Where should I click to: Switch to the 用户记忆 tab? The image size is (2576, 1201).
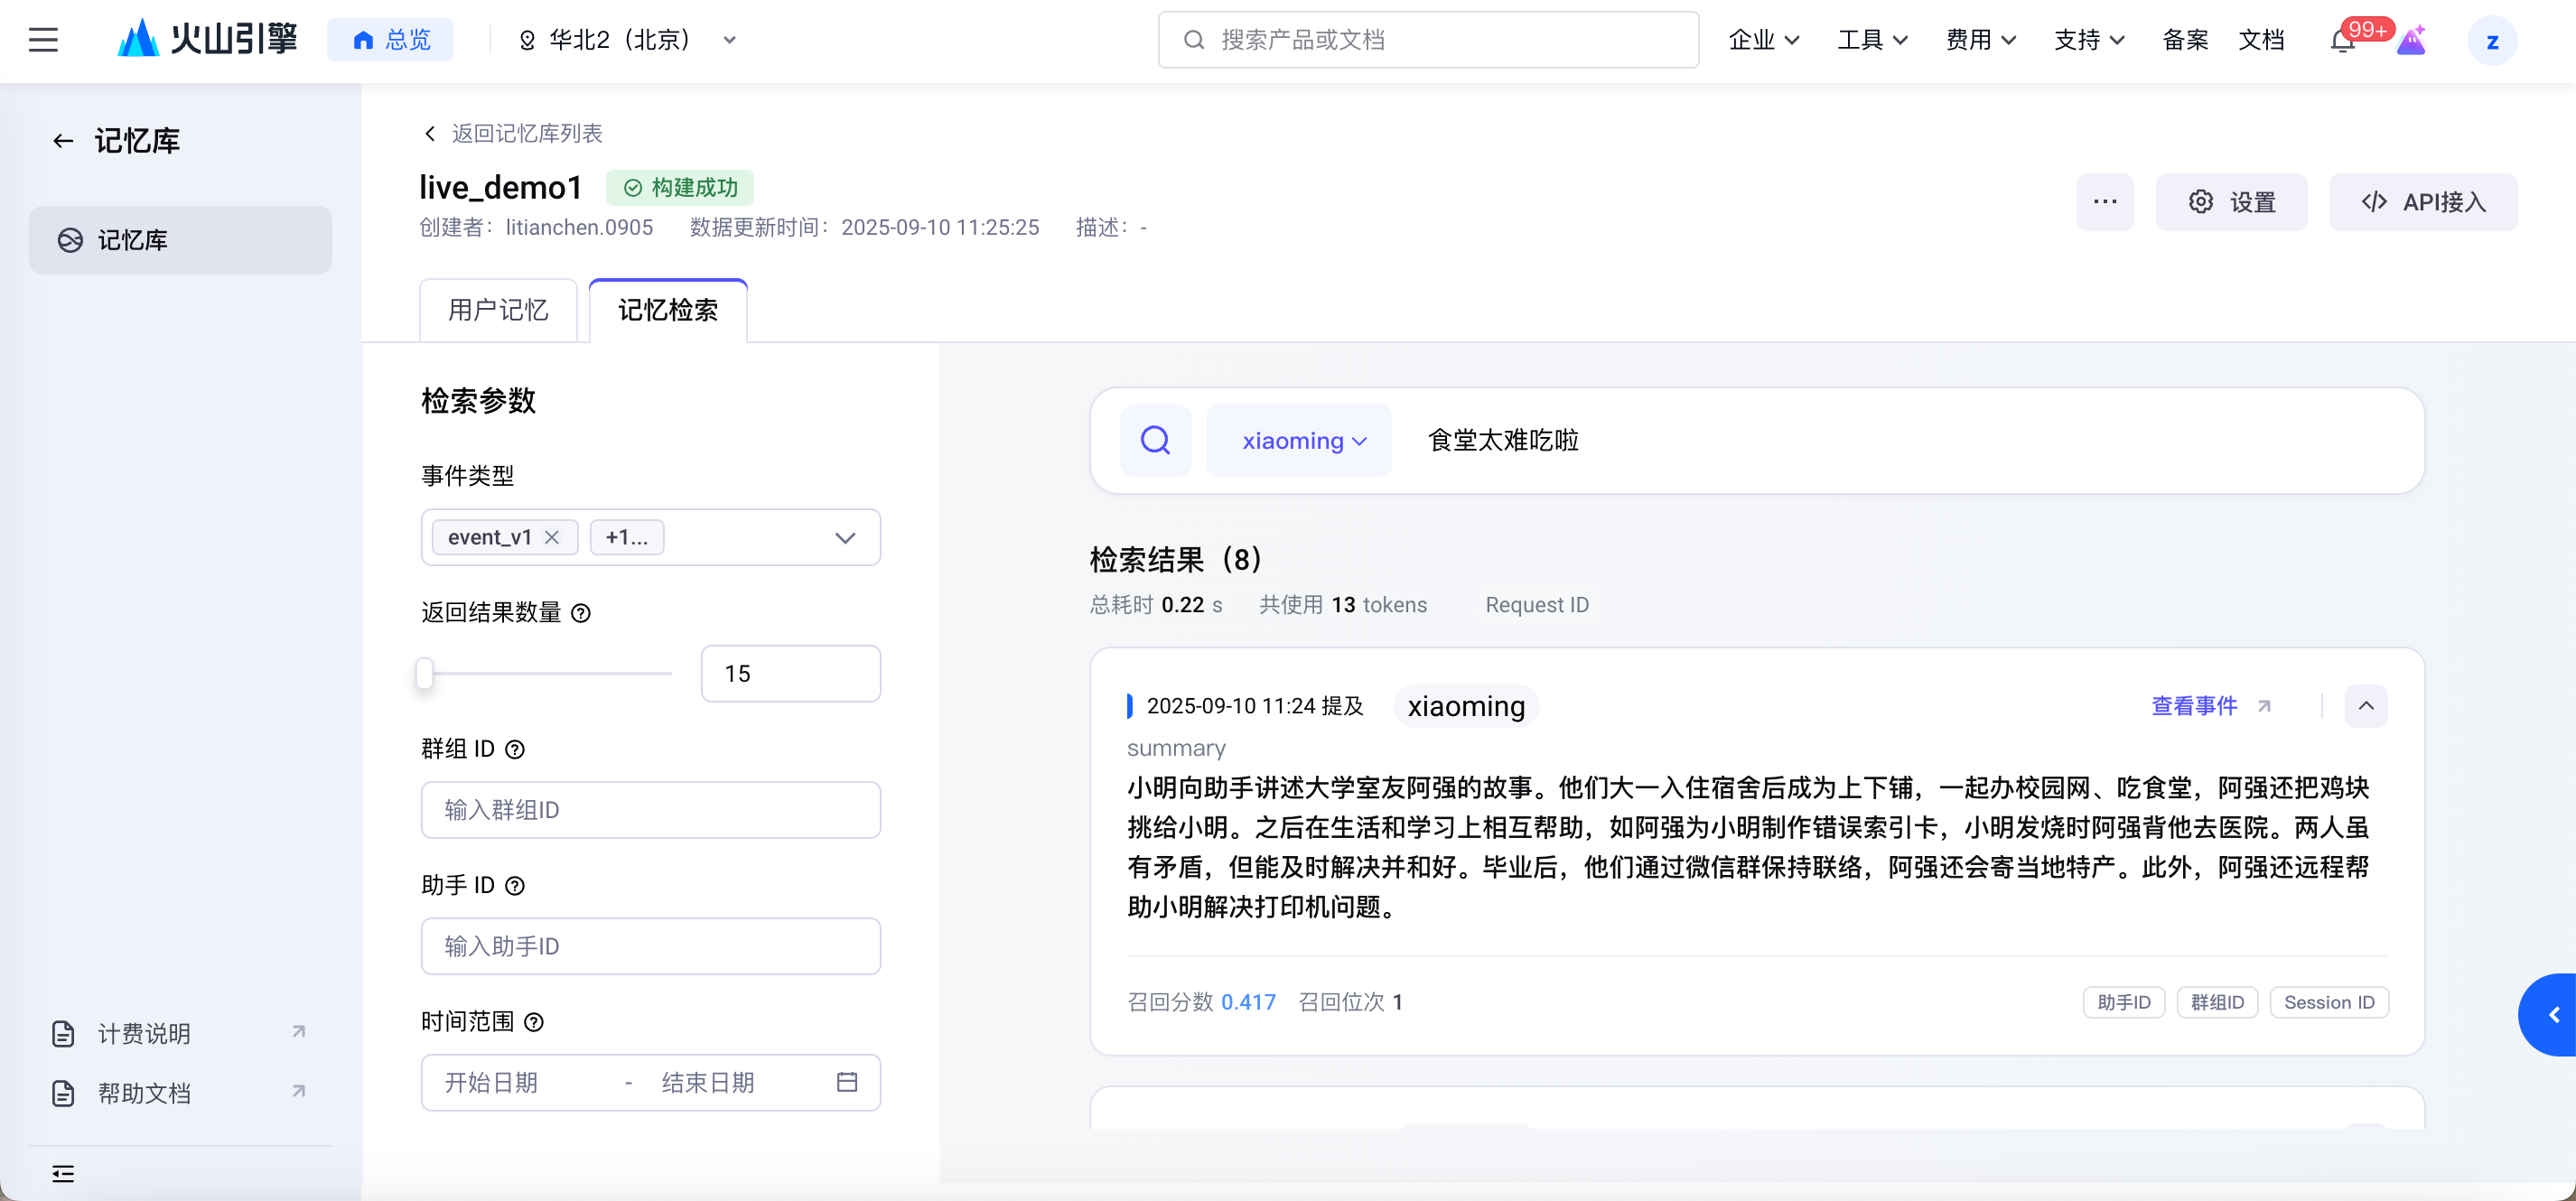tap(498, 311)
